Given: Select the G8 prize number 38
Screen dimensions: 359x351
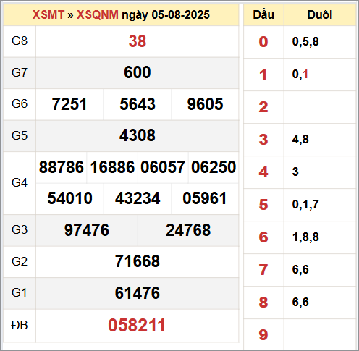Looking at the screenshot, I should 138,41.
